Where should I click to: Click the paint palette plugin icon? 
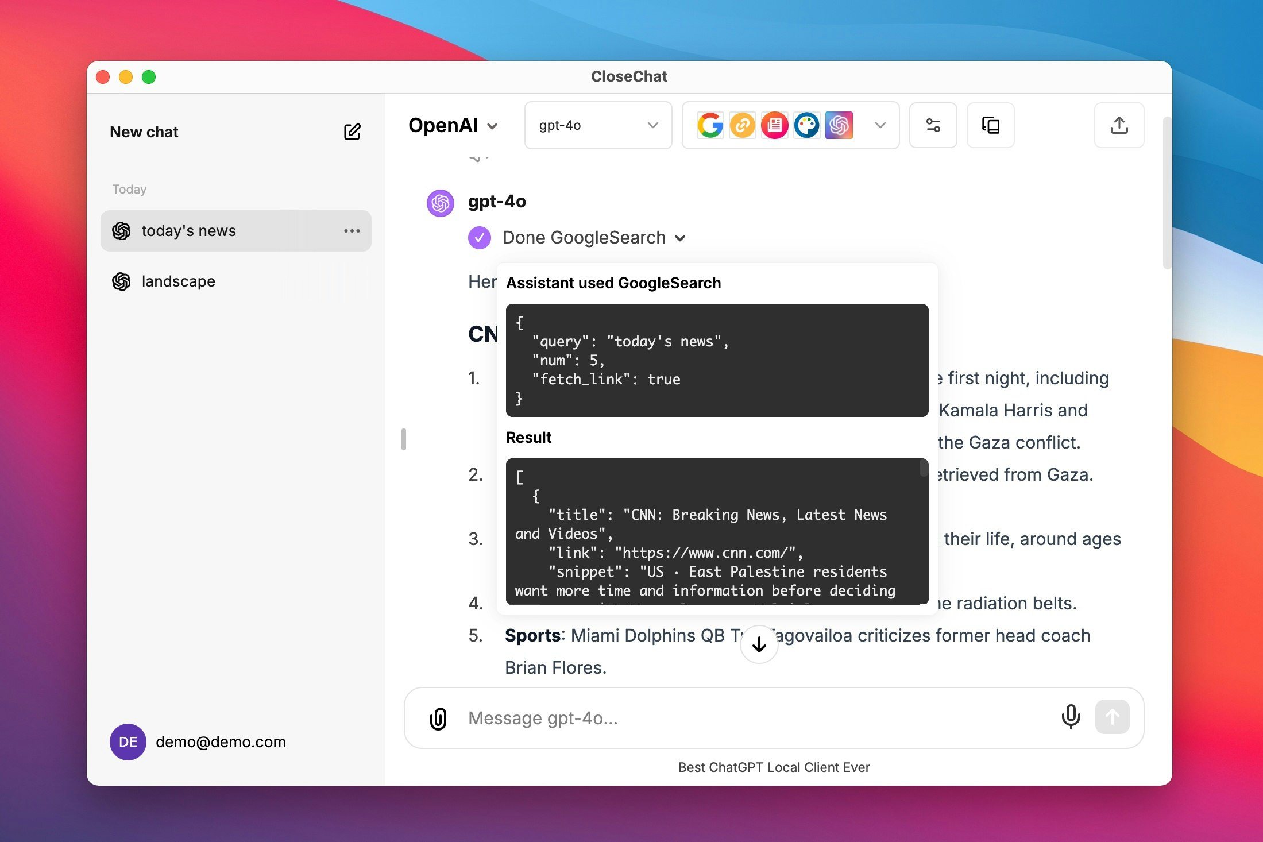[806, 125]
